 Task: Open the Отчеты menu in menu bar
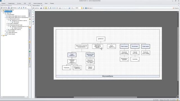19,3
